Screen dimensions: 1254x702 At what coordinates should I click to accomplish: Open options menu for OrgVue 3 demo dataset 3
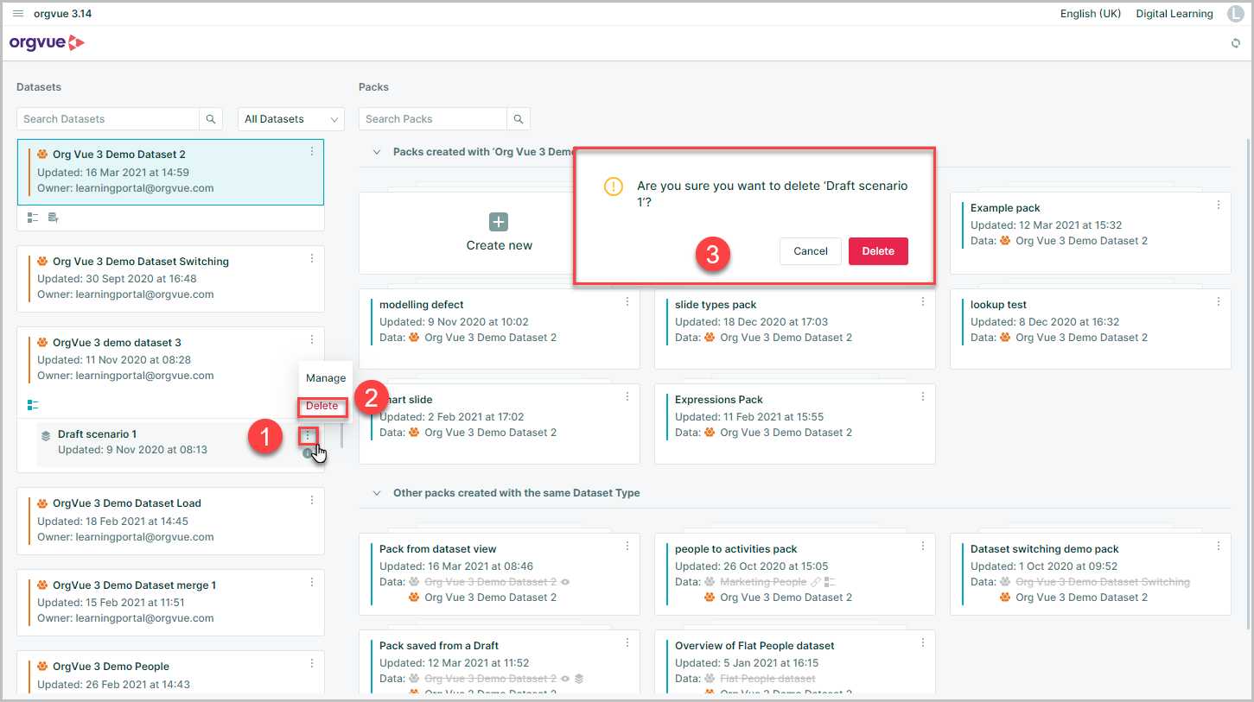coord(312,340)
